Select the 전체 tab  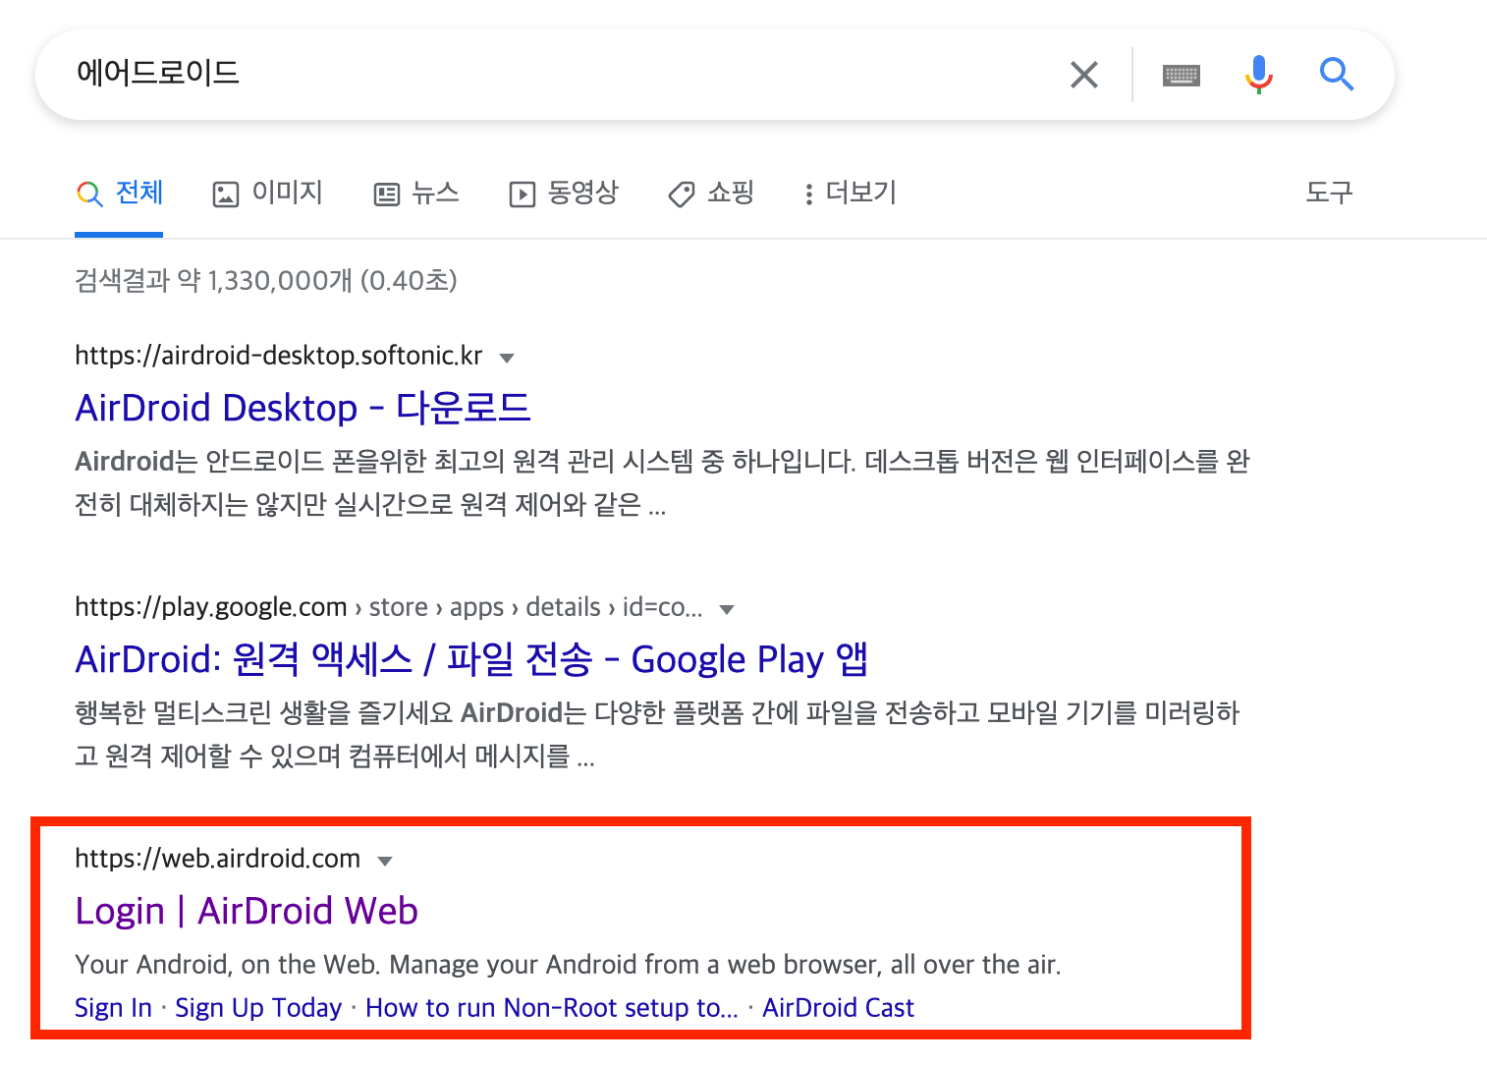(x=119, y=193)
